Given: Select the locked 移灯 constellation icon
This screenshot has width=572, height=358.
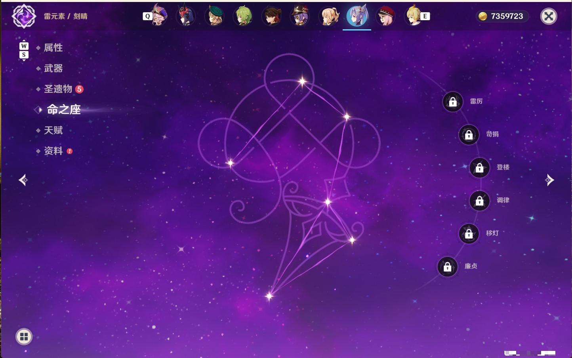Looking at the screenshot, I should pos(469,234).
